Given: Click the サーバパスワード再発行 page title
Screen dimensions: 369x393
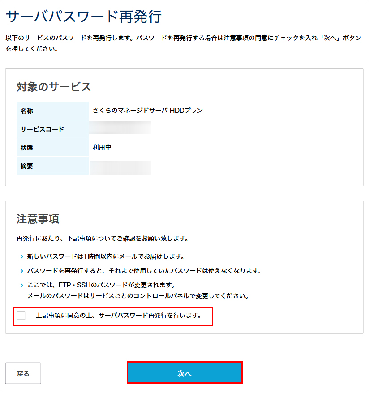Looking at the screenshot, I should coord(84,17).
